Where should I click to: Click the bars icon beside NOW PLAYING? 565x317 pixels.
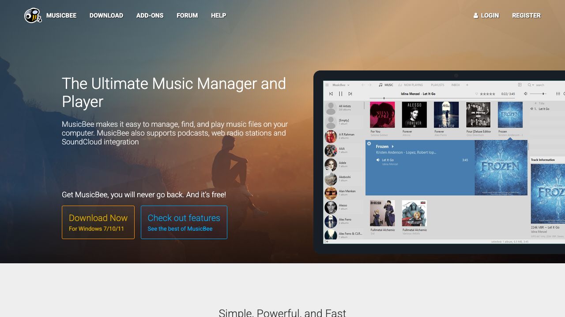point(400,85)
